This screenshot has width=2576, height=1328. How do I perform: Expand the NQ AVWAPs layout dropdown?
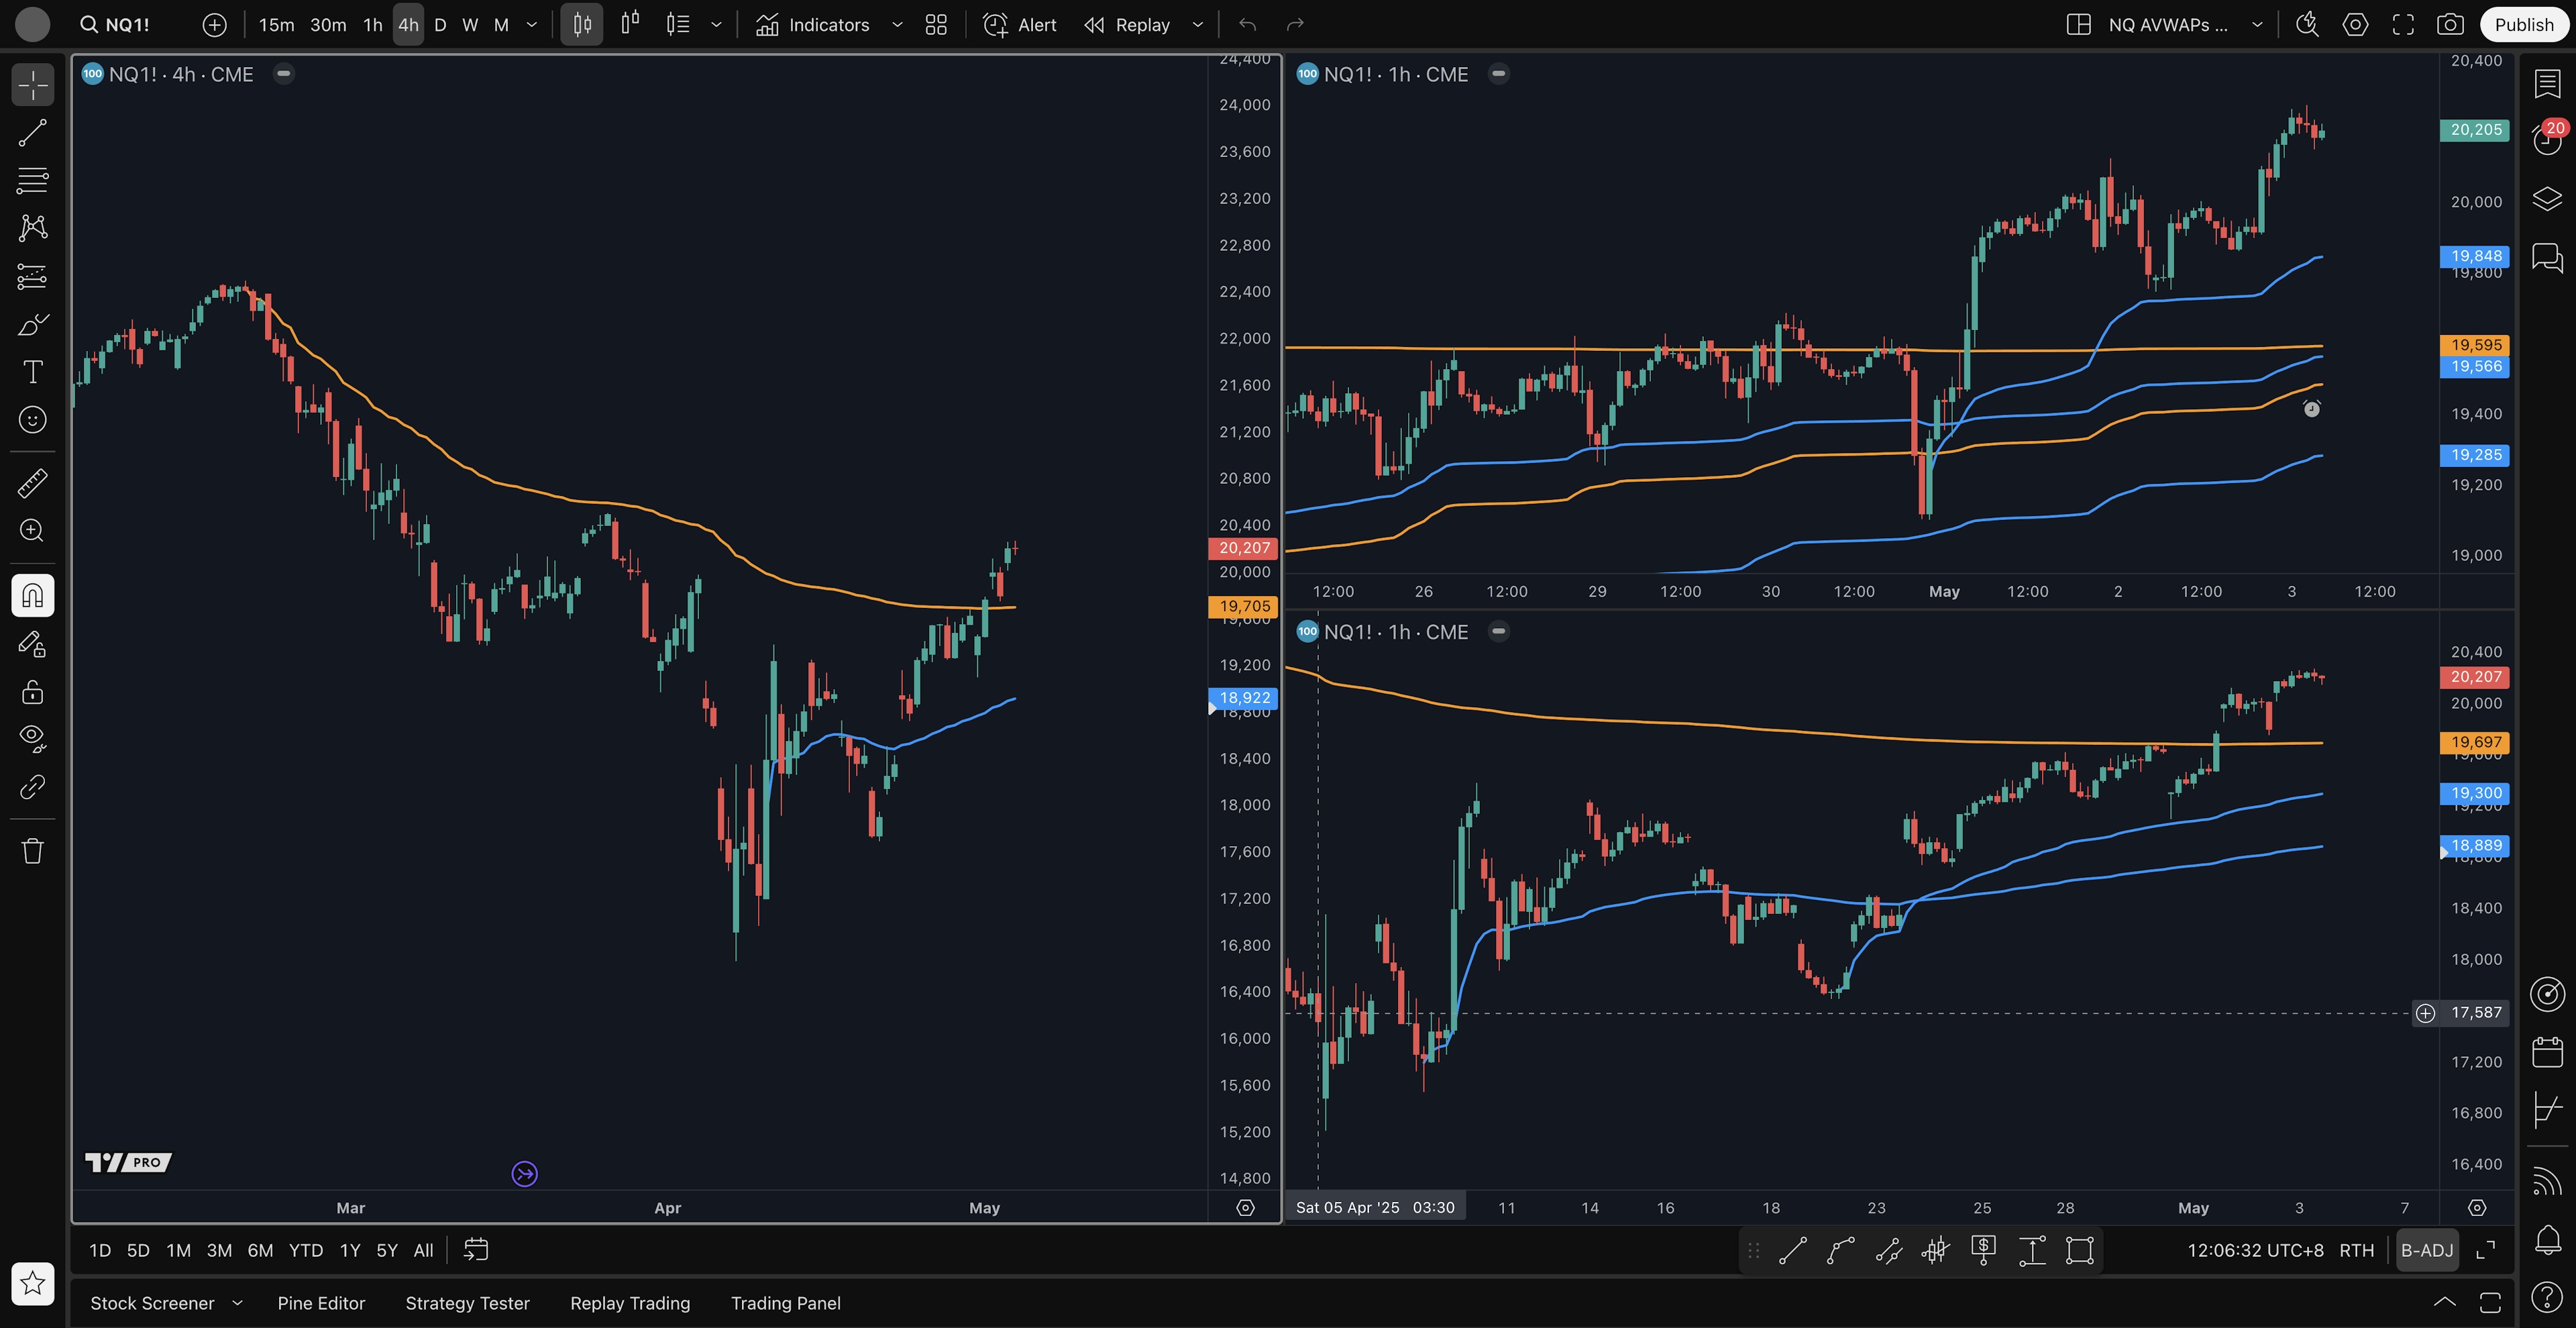[2257, 25]
